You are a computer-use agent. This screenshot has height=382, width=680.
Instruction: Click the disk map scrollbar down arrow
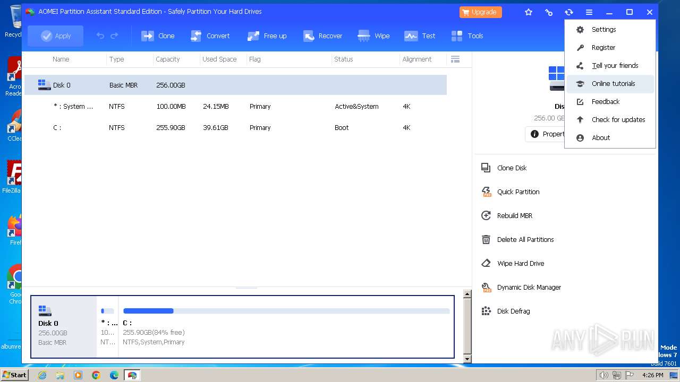pyautogui.click(x=467, y=359)
